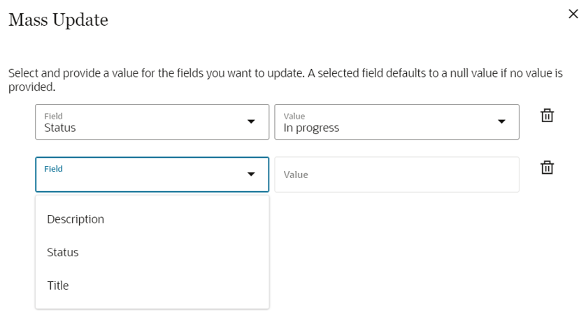Click the empty Value input box
The image size is (586, 319).
click(x=396, y=175)
